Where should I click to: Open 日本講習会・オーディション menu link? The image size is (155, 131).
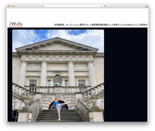point(67,24)
